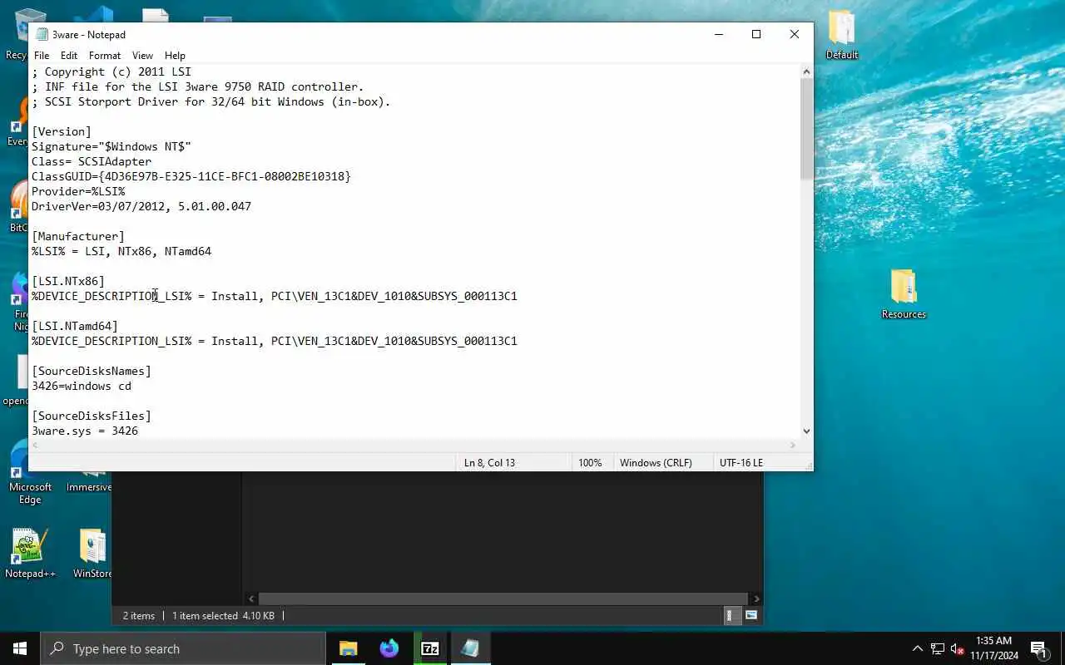
Task: Click the 'Ln 8, Col 13' status entry
Action: click(x=489, y=463)
